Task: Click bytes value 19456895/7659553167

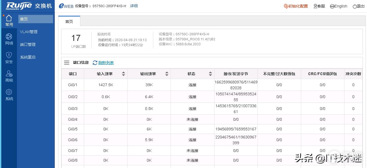Action: click(x=236, y=129)
